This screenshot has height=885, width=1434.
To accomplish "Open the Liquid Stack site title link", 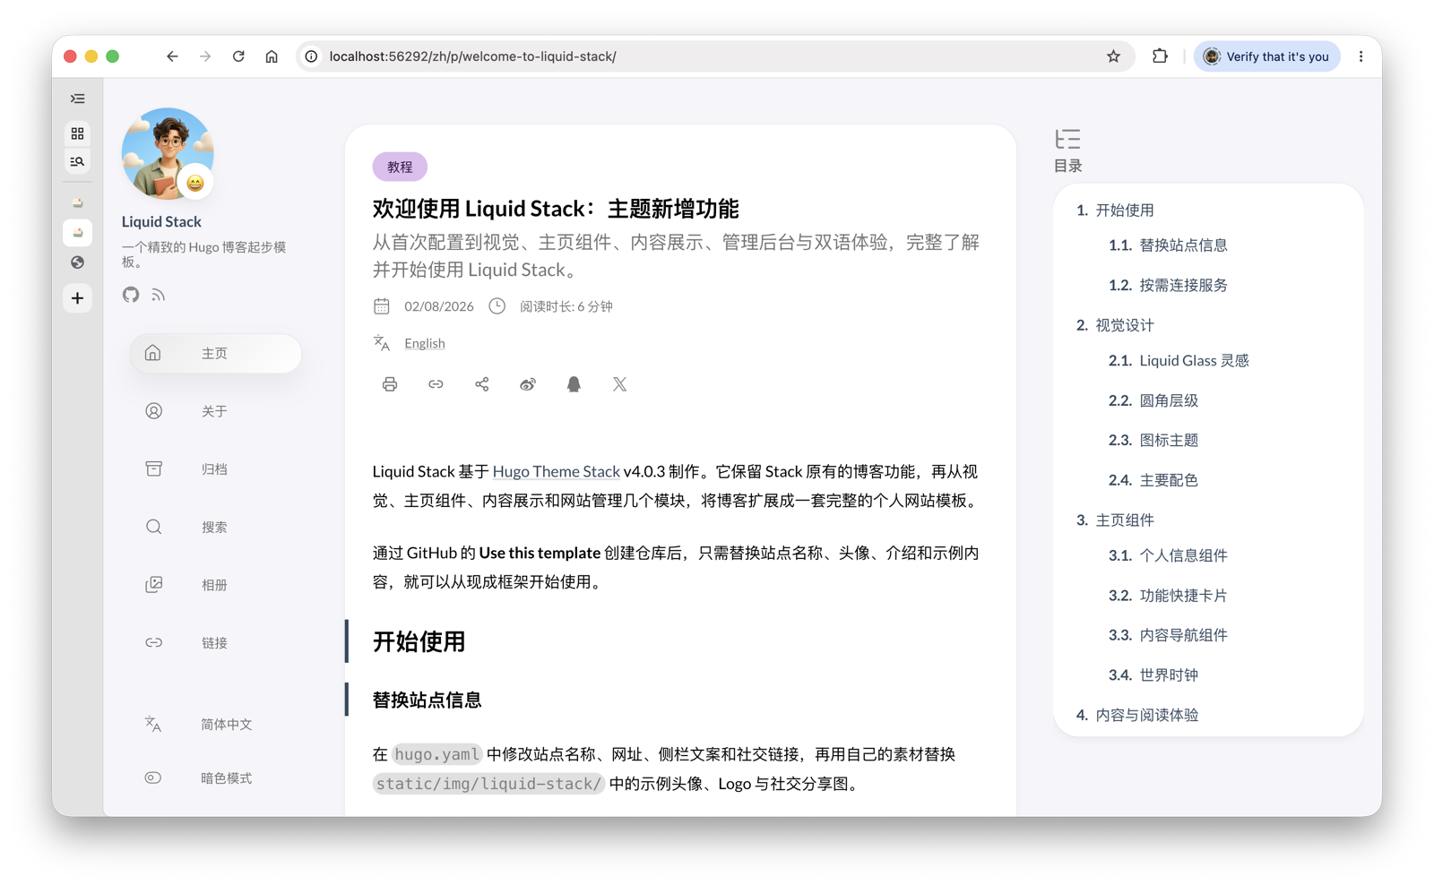I will click(161, 221).
